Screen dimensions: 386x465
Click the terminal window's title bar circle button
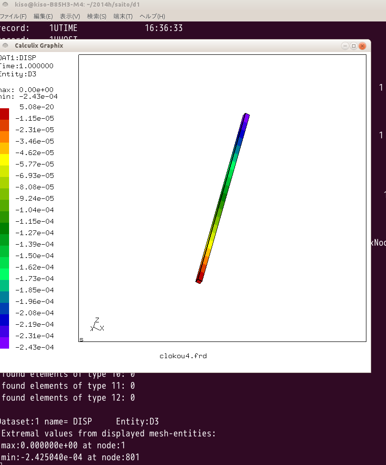[5, 4]
